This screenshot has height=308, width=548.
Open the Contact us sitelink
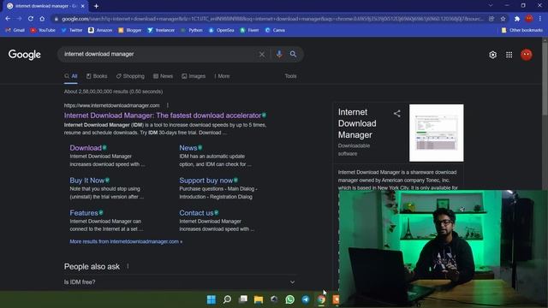[x=196, y=213]
